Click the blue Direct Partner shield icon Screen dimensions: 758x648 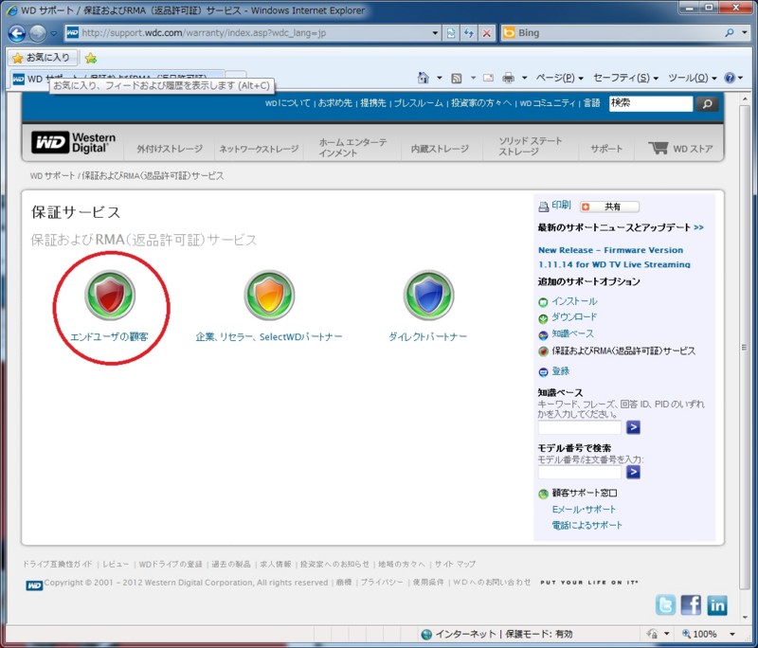coord(427,297)
